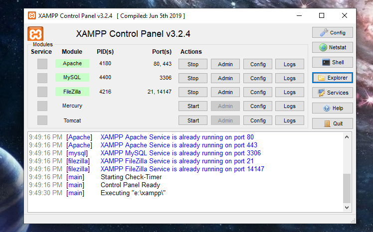This screenshot has width=373, height=232.
Task: Close the XAMPP Control Panel window
Action: point(345,15)
